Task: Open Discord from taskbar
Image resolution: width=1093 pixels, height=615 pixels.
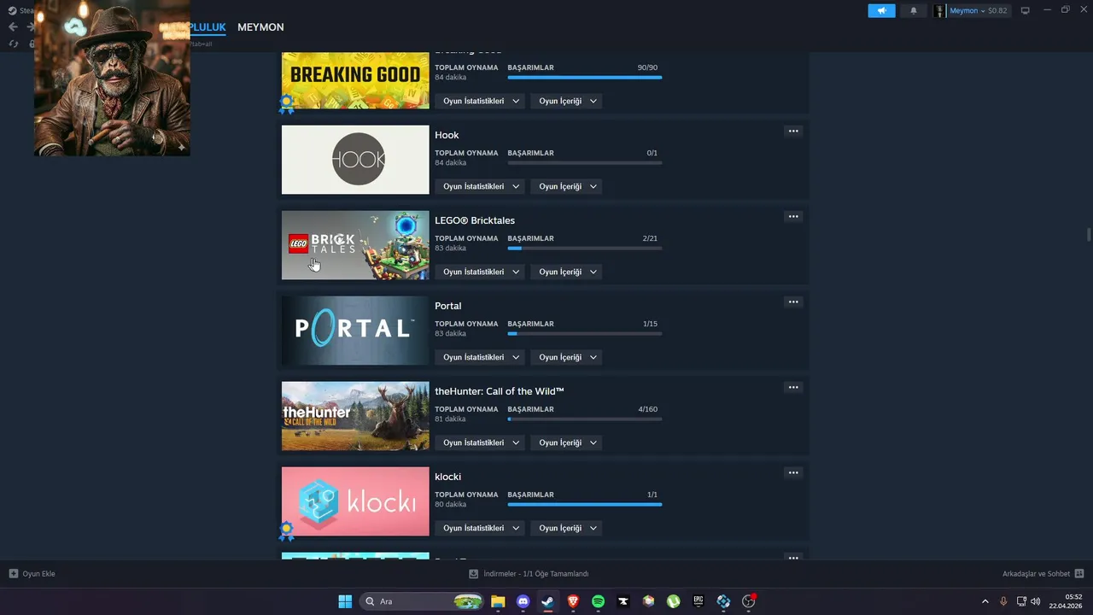Action: (x=523, y=601)
